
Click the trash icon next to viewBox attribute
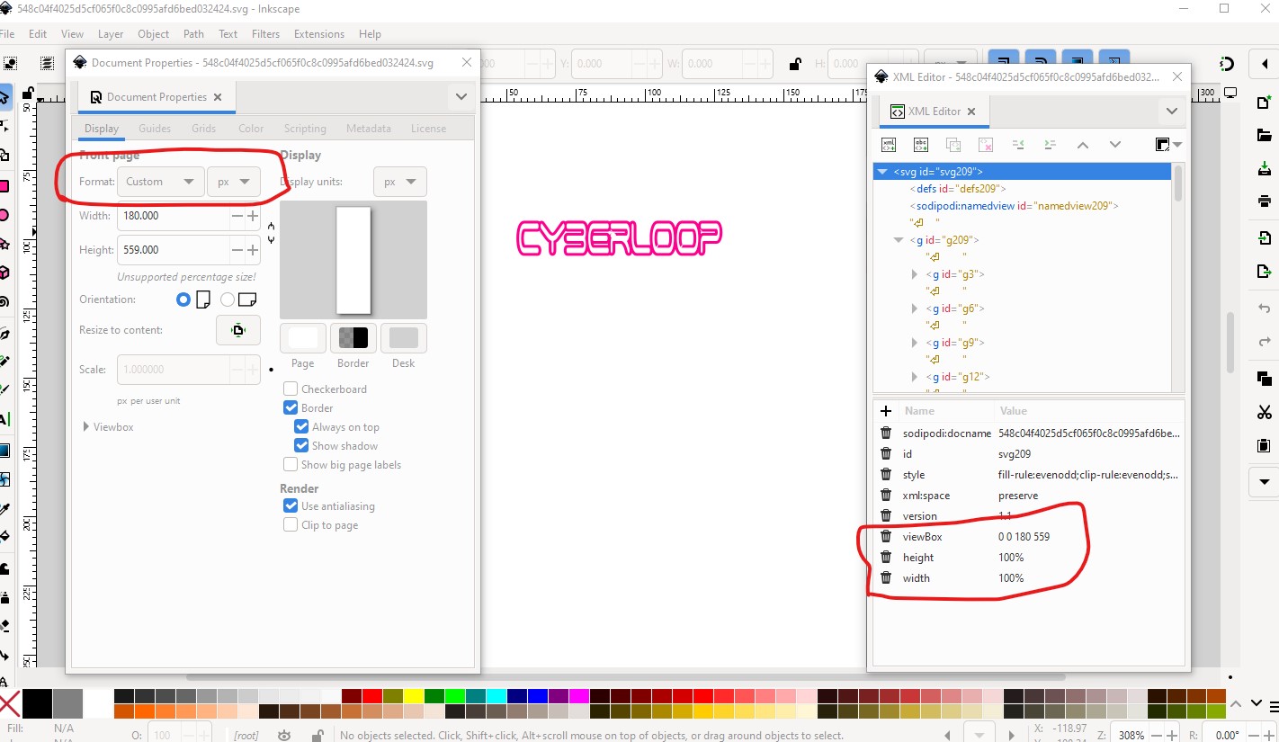886,537
